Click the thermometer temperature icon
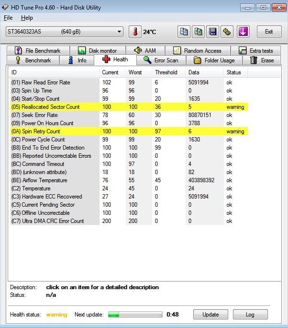The width and height of the screenshot is (288, 328). 135,32
